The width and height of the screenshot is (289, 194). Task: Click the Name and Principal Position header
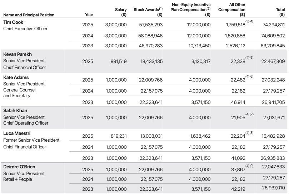pyautogui.click(x=29, y=15)
